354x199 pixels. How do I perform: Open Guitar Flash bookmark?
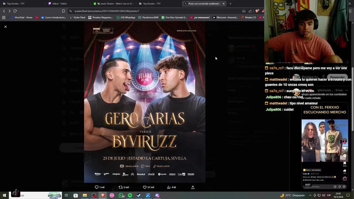click(77, 17)
